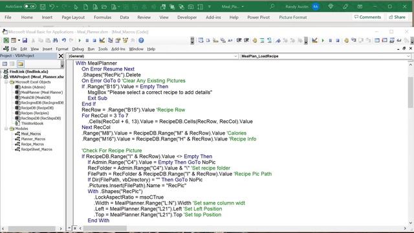
Task: Click Toggle Folders icon in Project pane
Action: [20, 64]
